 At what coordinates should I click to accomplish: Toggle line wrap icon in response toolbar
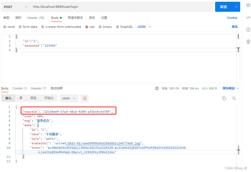coord(85,98)
